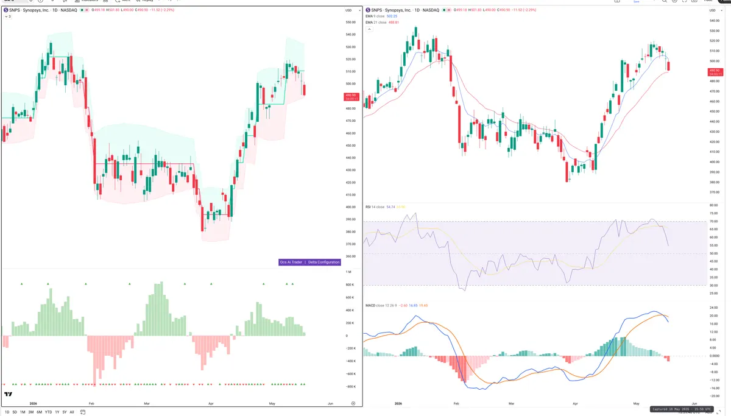Click the Save button in top toolbar

(637, 2)
